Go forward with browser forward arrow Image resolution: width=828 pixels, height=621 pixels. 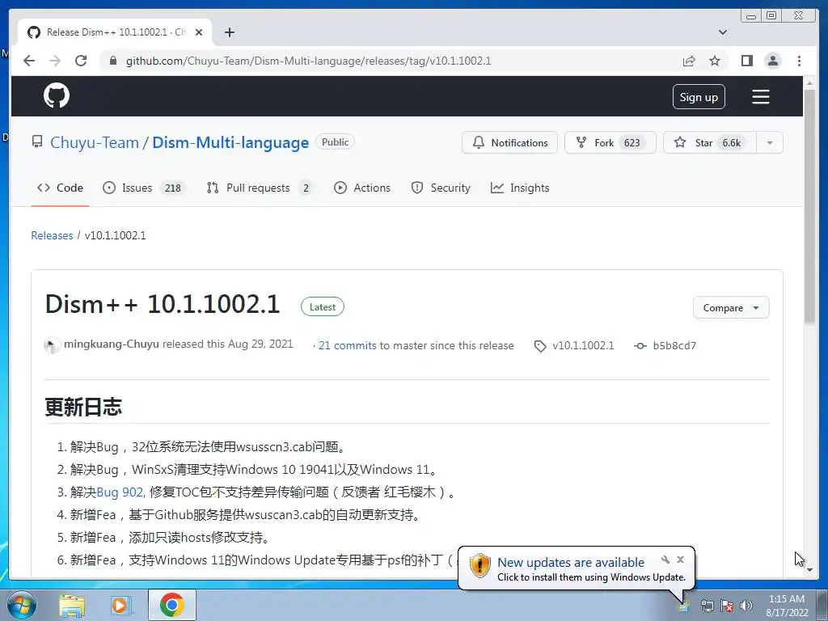pos(55,61)
